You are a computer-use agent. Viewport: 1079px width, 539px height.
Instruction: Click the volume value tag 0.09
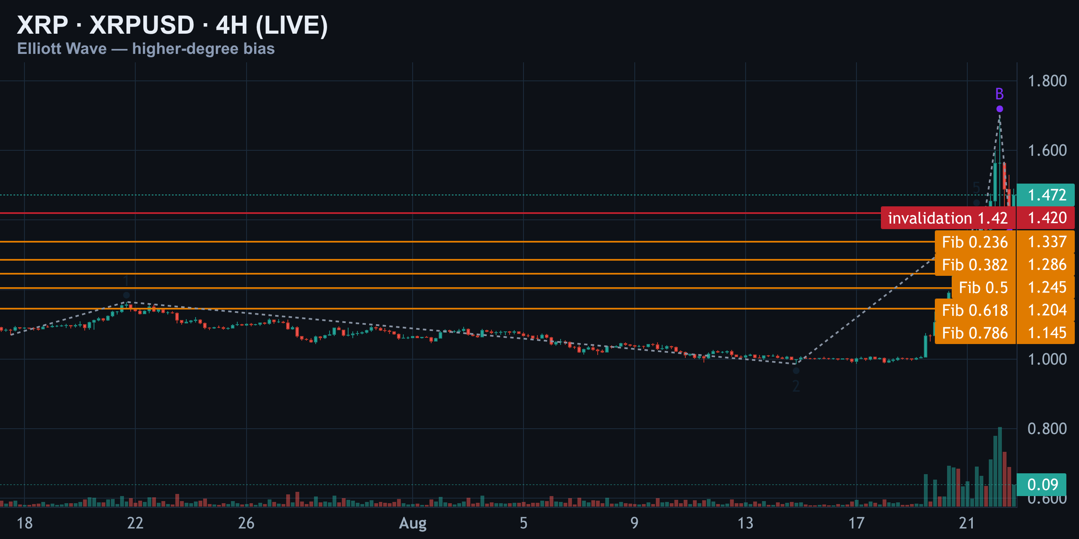(1041, 485)
